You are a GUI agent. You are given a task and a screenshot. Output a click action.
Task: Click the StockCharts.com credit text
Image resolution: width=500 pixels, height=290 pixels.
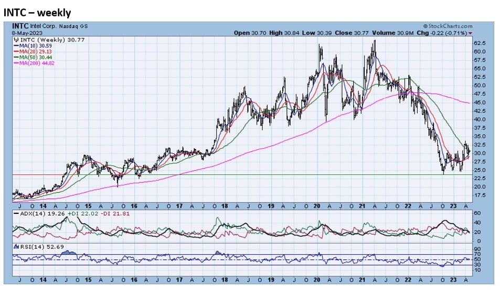(448, 26)
